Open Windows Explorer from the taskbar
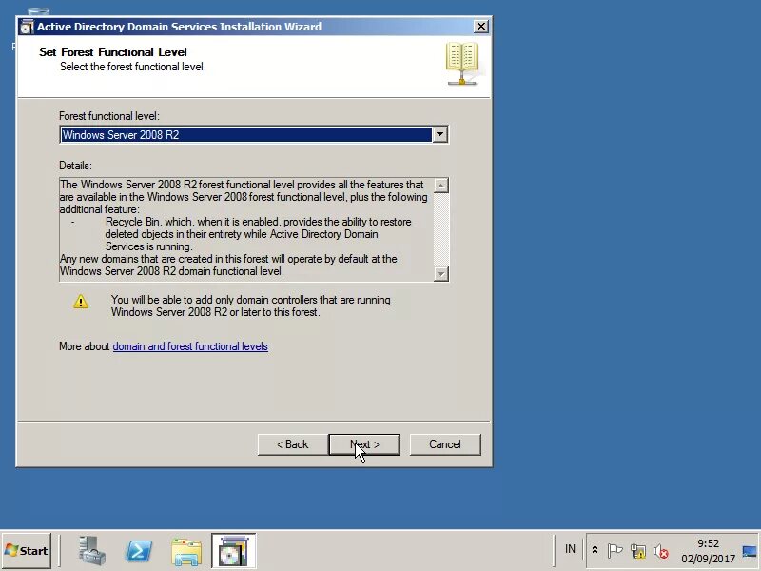Screen dimensions: 761x571 click(186, 552)
